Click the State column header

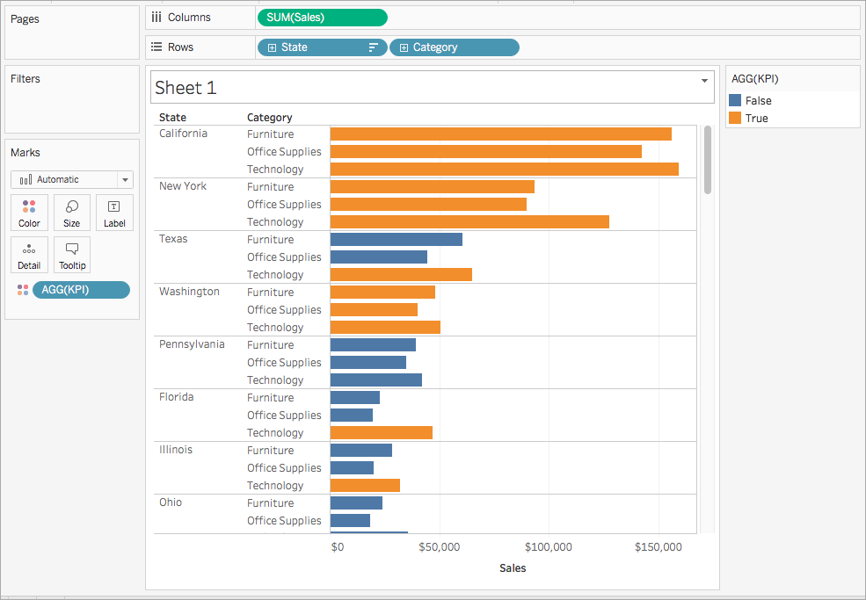173,118
